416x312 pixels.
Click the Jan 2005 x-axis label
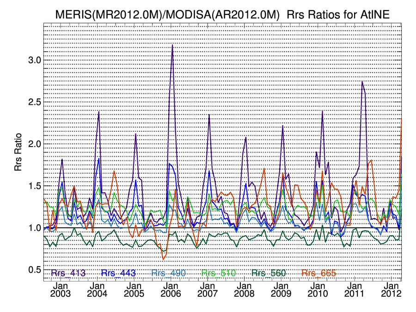point(134,290)
